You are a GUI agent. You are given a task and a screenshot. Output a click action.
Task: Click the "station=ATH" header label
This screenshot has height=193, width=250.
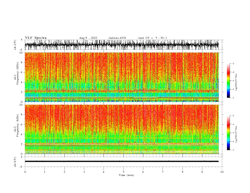click(117, 38)
